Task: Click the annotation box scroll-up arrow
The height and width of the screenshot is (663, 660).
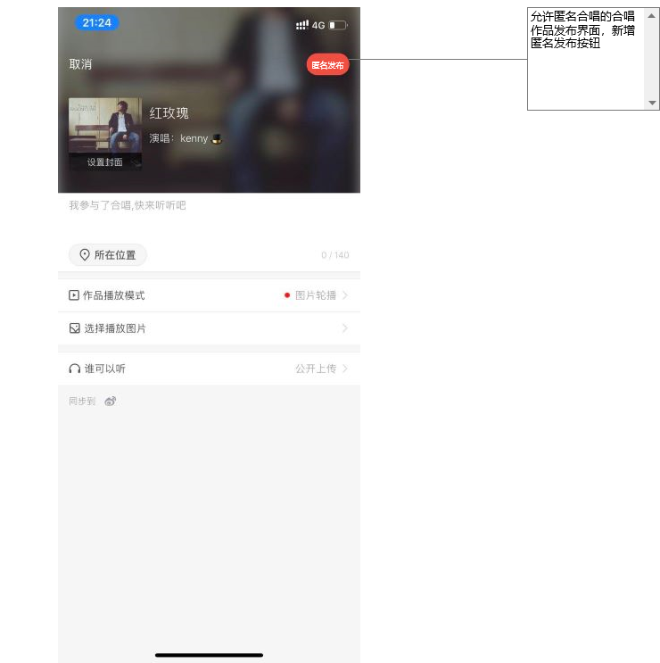Action: pyautogui.click(x=652, y=16)
